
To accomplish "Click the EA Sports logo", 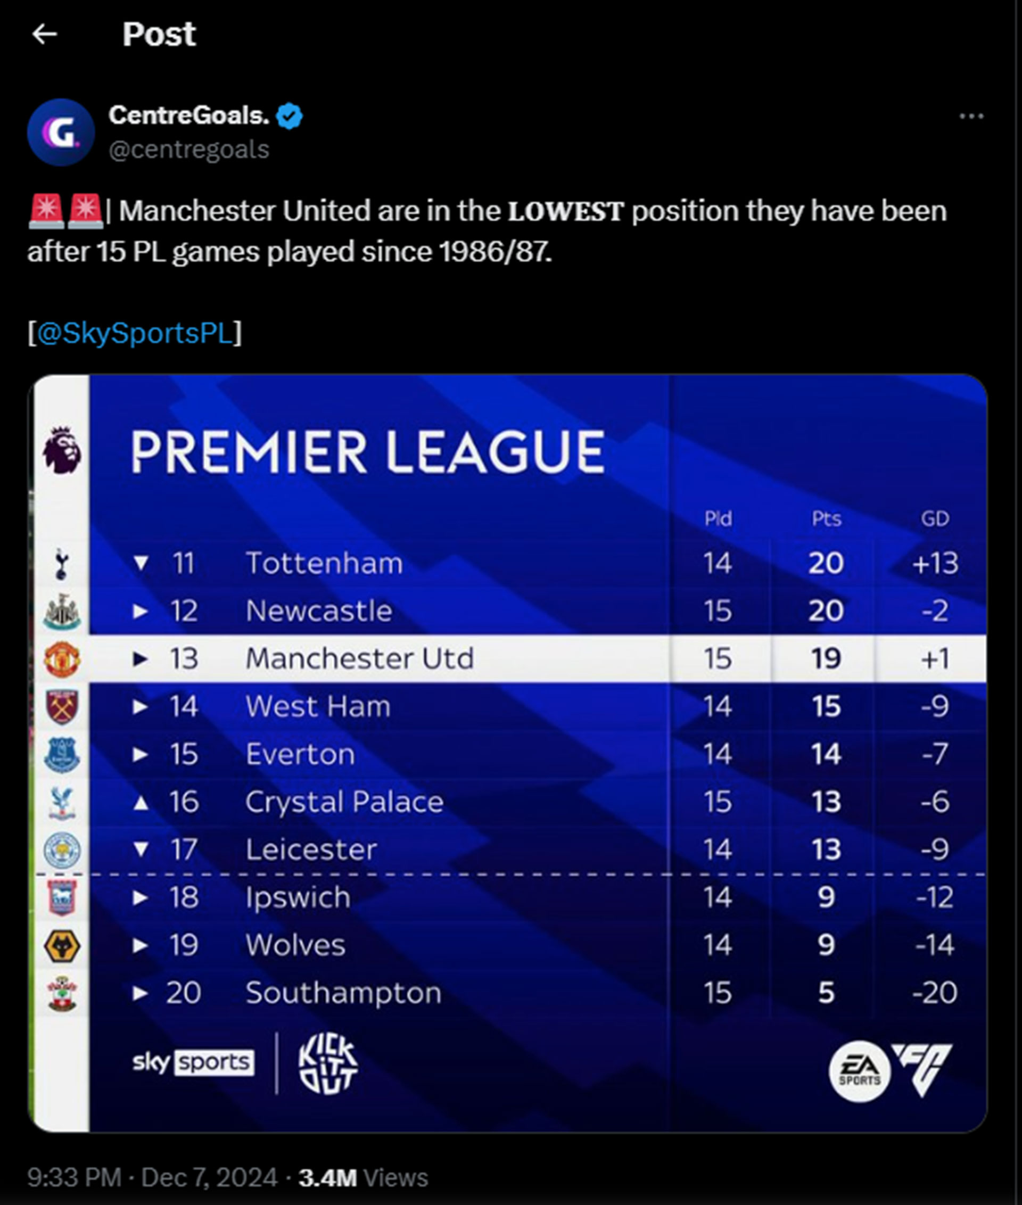I will click(x=859, y=1072).
